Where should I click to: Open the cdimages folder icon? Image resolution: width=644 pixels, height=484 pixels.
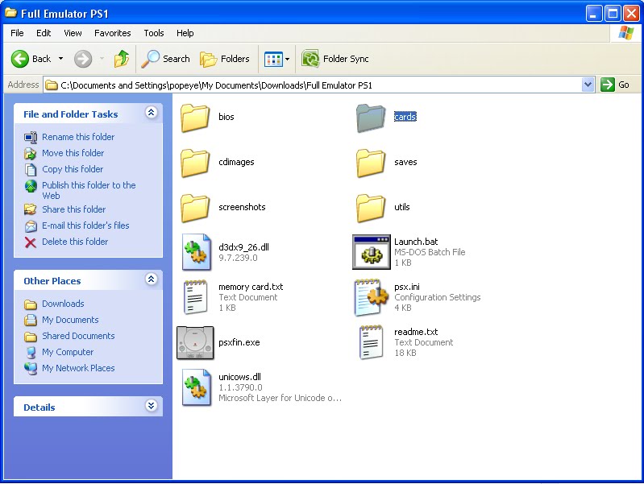click(x=195, y=163)
